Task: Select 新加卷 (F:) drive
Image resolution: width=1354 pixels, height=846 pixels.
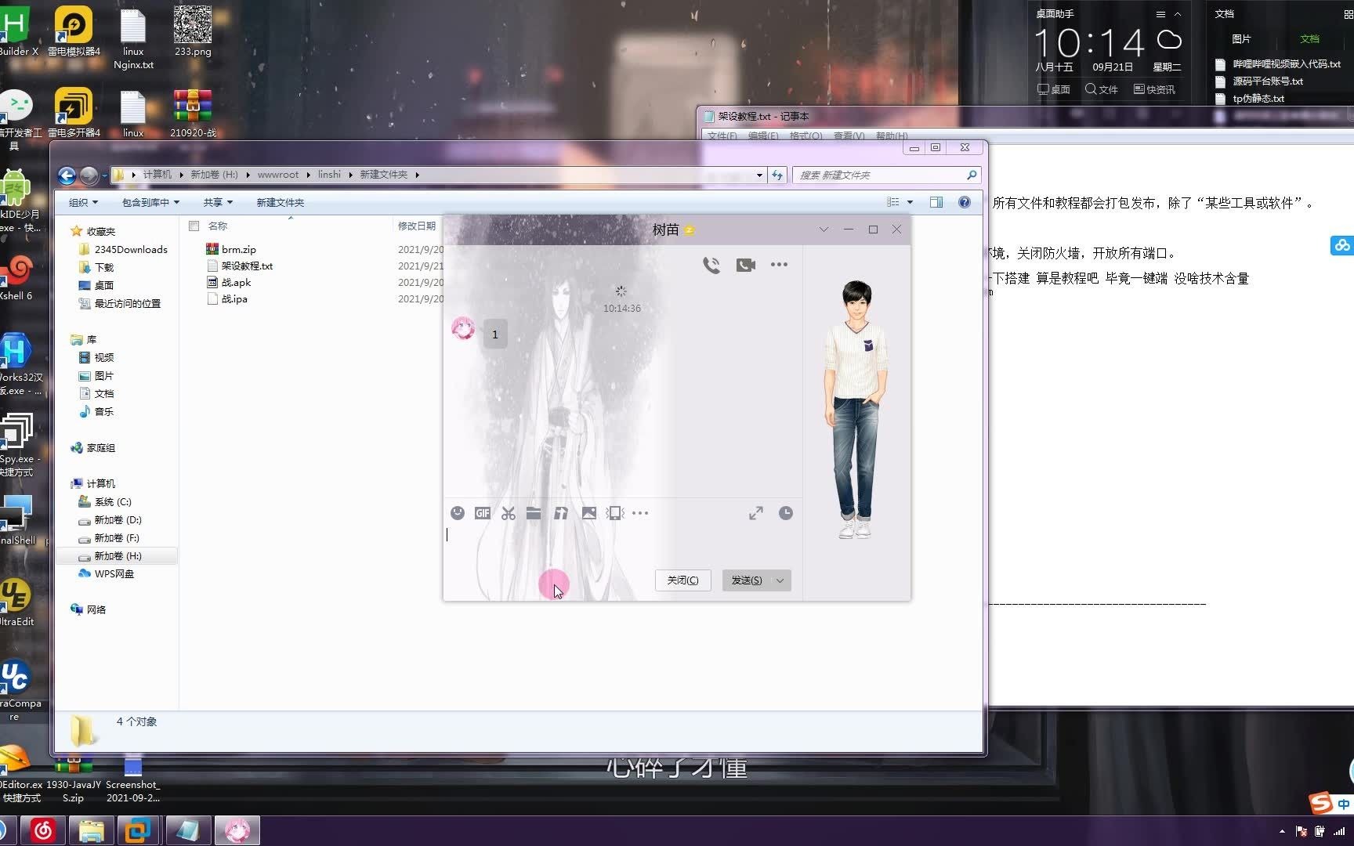Action: pos(109,537)
